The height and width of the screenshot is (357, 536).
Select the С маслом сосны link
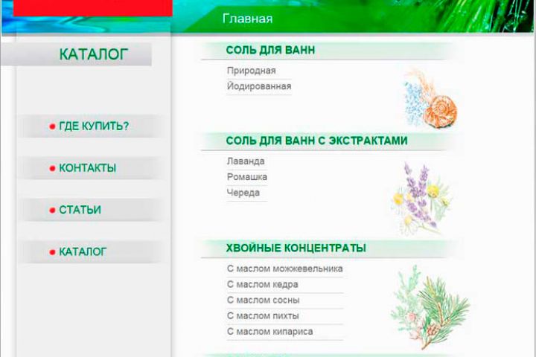click(264, 300)
